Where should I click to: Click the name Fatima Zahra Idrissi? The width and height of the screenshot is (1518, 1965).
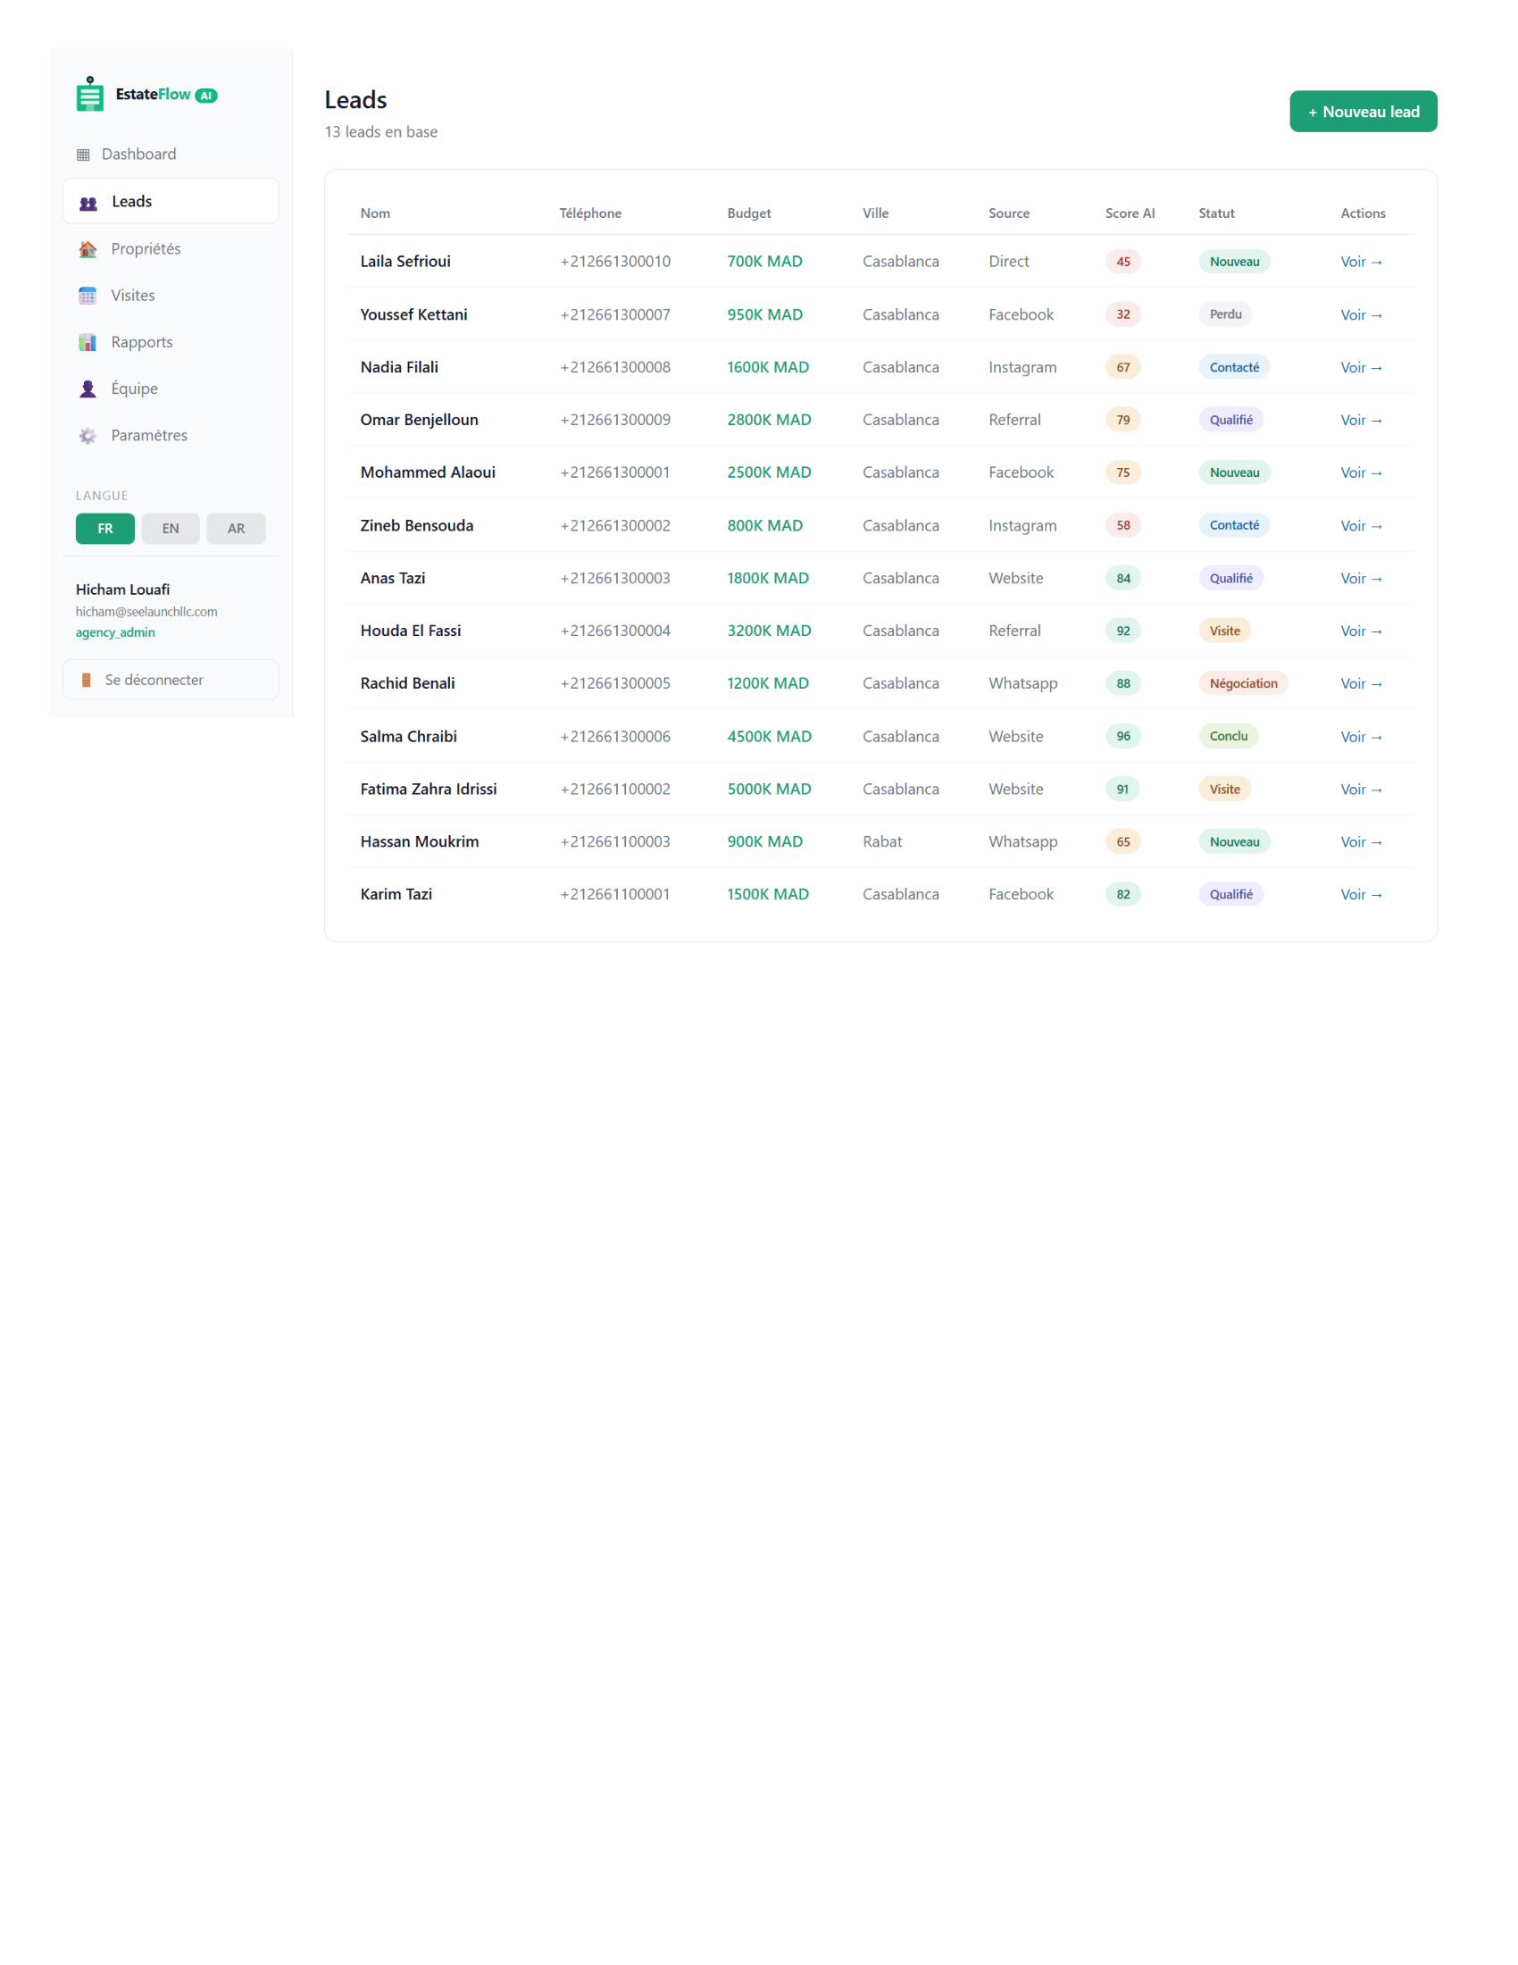pos(428,789)
